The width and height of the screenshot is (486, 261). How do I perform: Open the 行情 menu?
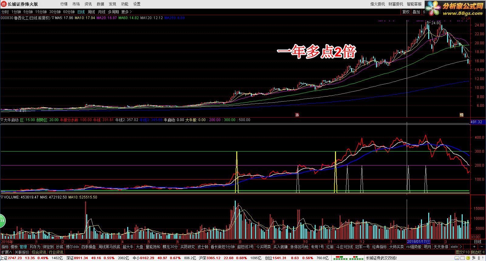(x=64, y=4)
